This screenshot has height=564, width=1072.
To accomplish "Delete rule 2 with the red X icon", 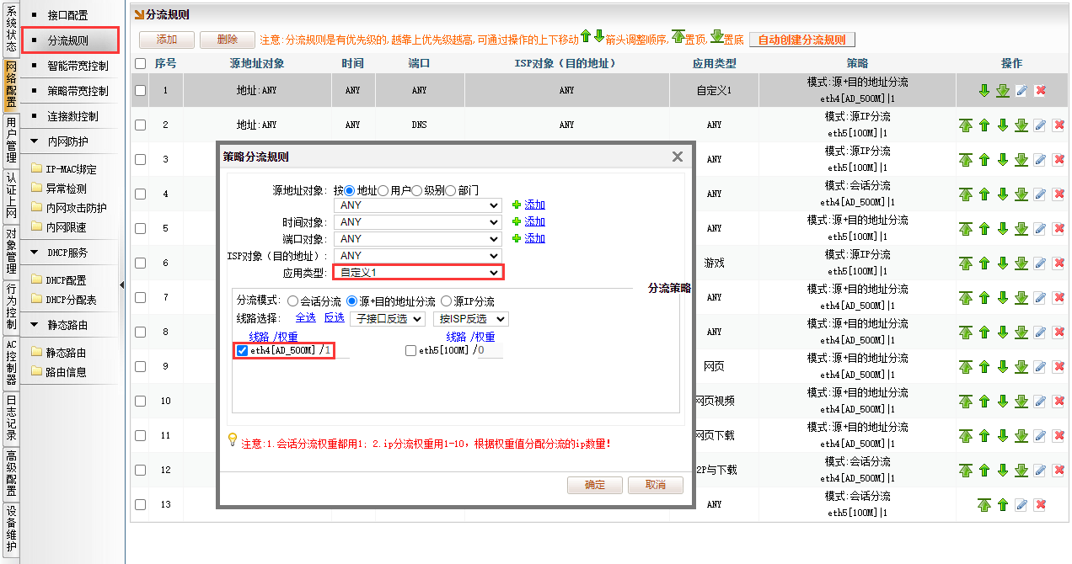I will tap(1059, 125).
